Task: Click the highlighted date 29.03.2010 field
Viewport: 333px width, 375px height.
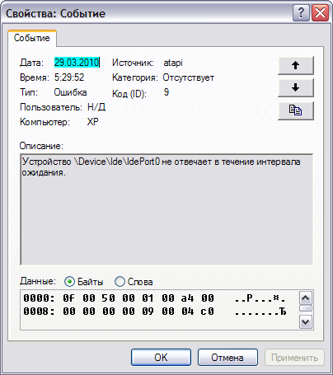Action: pos(77,63)
